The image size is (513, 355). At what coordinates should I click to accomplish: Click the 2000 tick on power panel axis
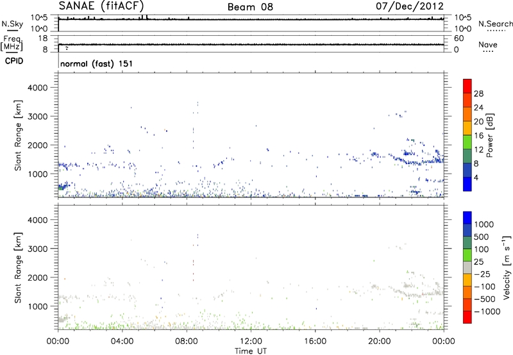point(38,145)
